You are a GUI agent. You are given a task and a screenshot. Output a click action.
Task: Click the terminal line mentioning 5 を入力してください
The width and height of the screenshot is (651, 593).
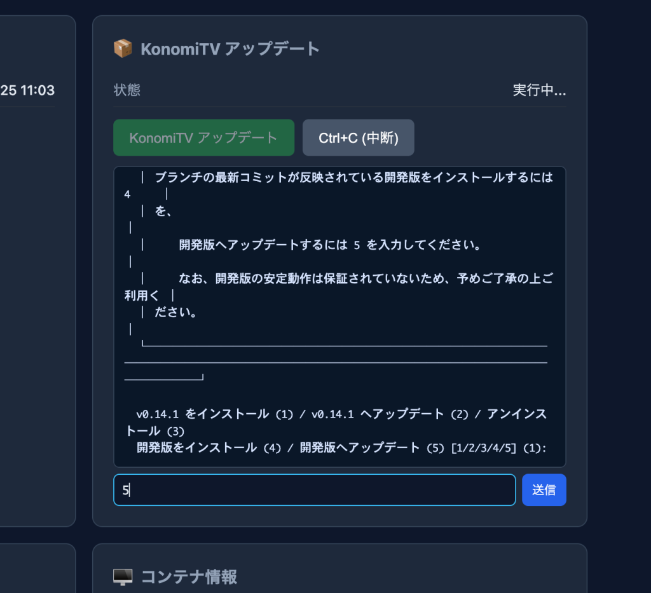(330, 245)
